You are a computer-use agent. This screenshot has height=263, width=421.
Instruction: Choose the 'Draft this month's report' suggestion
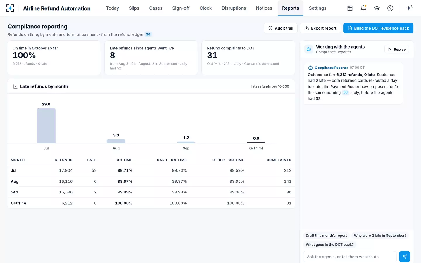pos(326,236)
